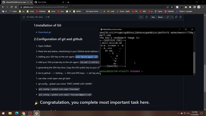Open the browser Extensions puzzle icon
Screen dimensions: 206x116
tap(190, 7)
